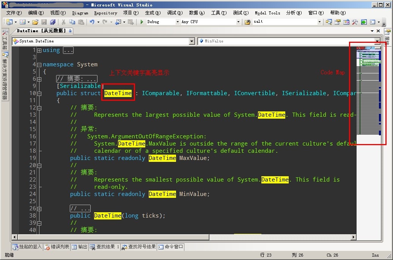Click the Find in Files binoculars icon
This screenshot has height=260, width=393.
tap(248, 22)
